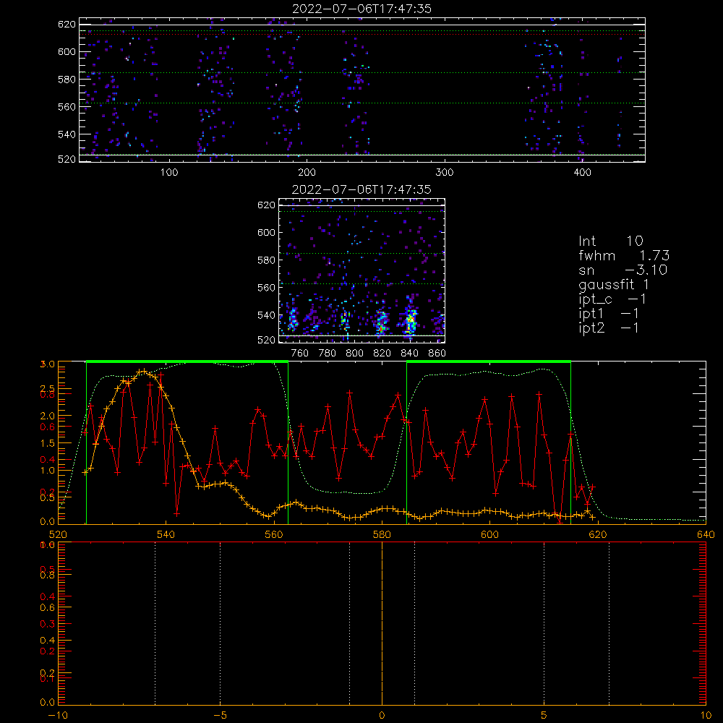The image size is (723, 723).
Task: Click the middle plot x-axis label 780
Action: pos(328,354)
